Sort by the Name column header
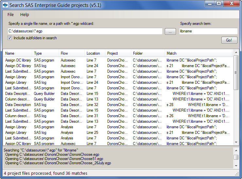The width and height of the screenshot is (242, 179). coord(18,53)
